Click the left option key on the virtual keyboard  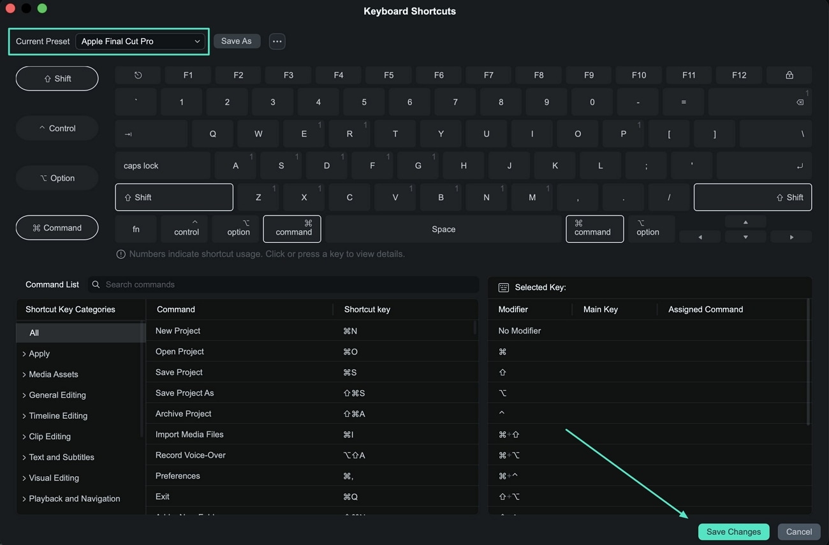coord(235,229)
